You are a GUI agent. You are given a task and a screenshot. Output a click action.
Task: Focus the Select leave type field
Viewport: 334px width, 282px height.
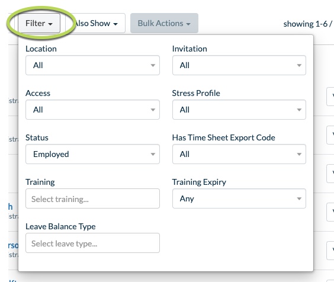(x=92, y=243)
